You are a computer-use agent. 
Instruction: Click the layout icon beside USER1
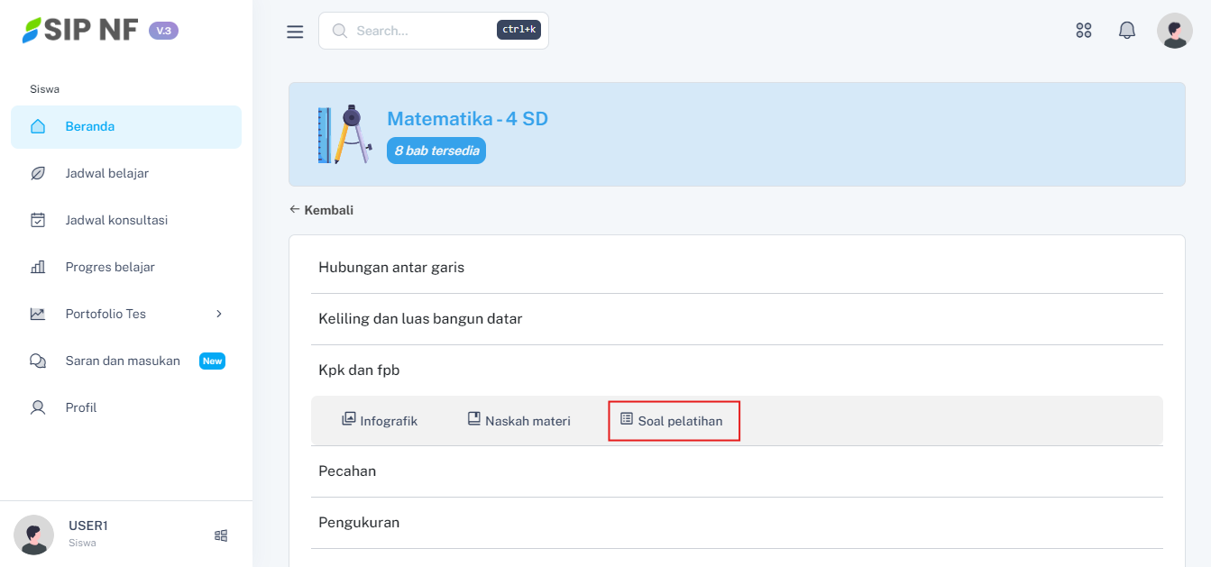click(221, 535)
